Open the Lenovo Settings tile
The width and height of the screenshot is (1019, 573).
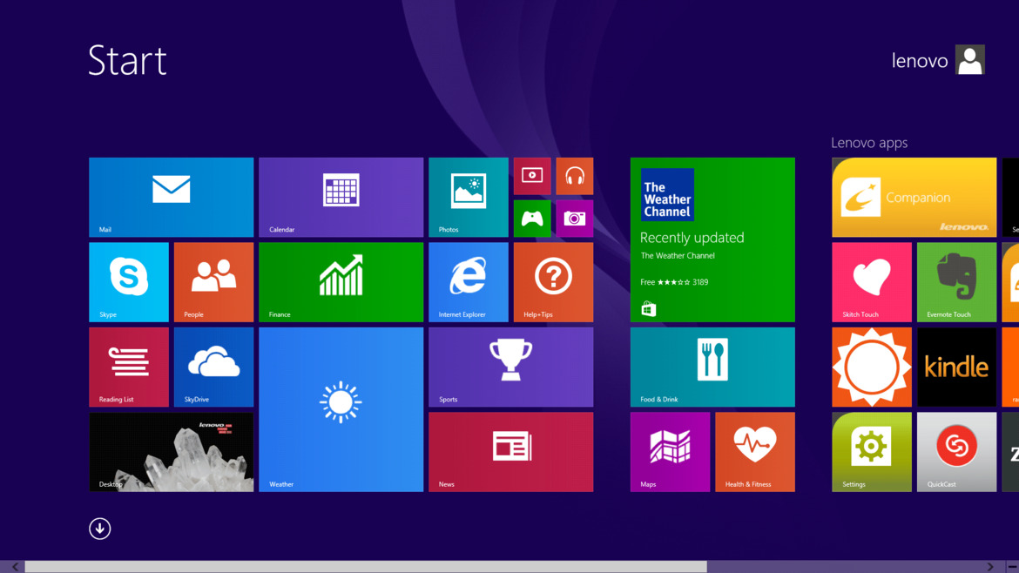(872, 451)
